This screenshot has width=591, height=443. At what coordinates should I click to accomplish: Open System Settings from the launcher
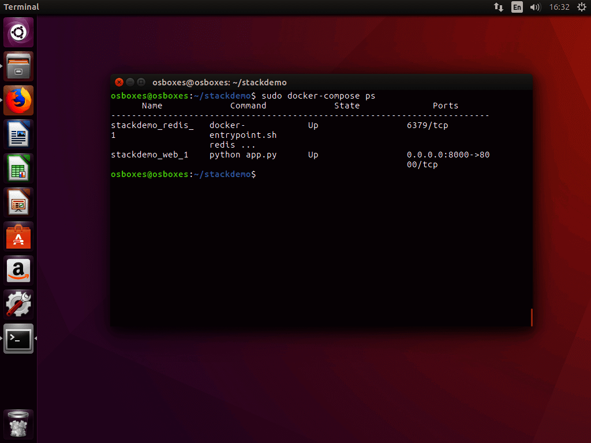pyautogui.click(x=18, y=305)
